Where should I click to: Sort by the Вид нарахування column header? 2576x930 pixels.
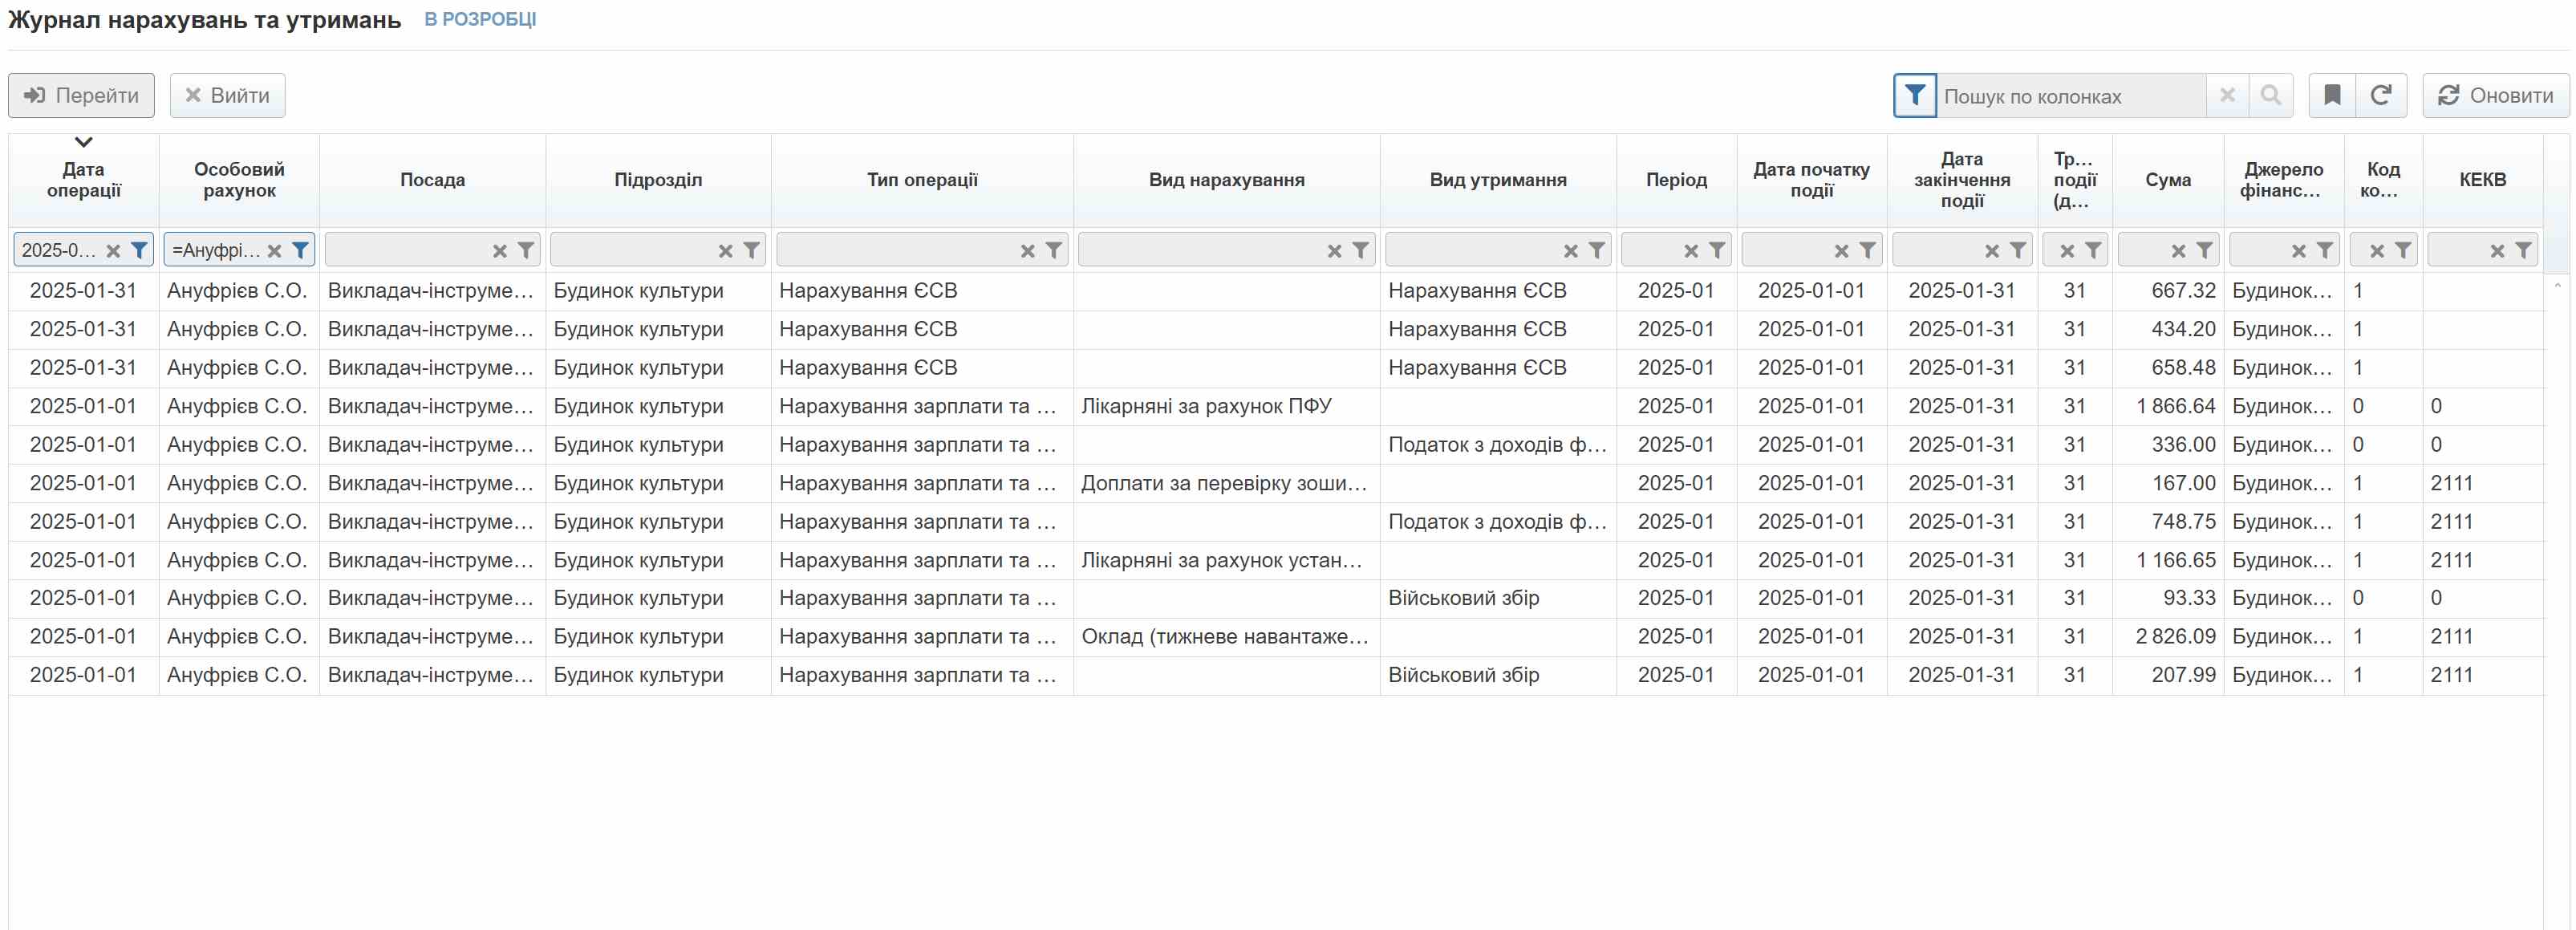(x=1227, y=180)
